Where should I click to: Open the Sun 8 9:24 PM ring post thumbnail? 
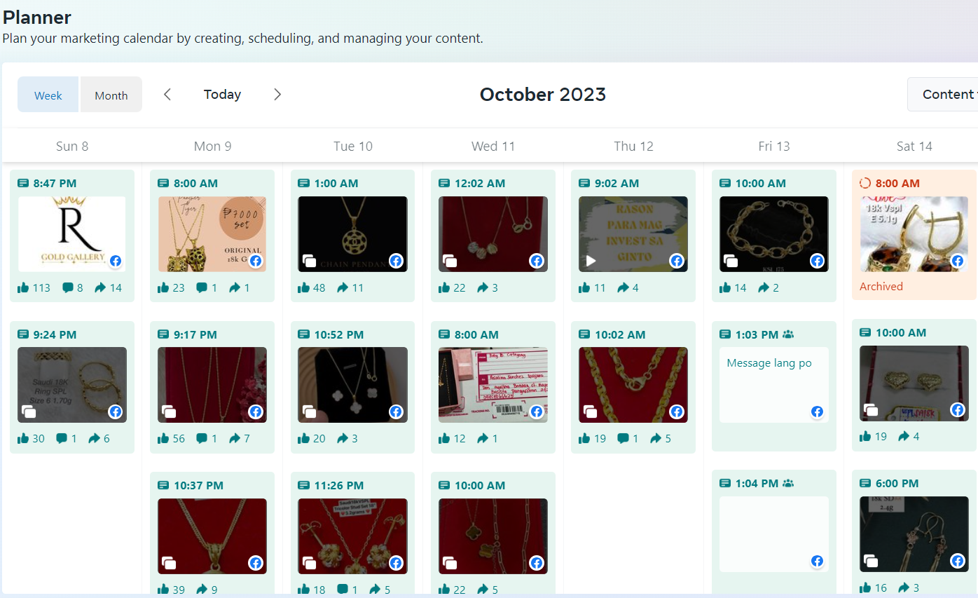(72, 385)
